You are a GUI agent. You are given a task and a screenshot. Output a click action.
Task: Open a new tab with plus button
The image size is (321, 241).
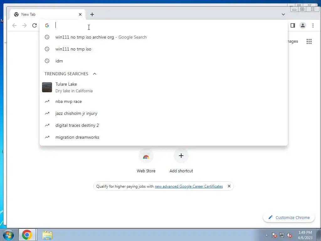92,14
